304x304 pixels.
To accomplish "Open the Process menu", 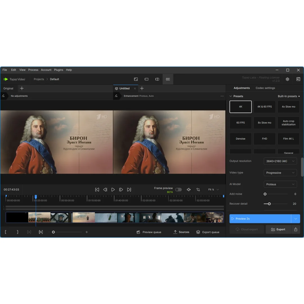I will 33,70.
